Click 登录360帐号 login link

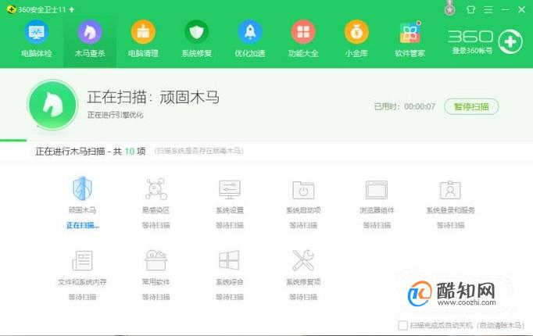point(472,51)
